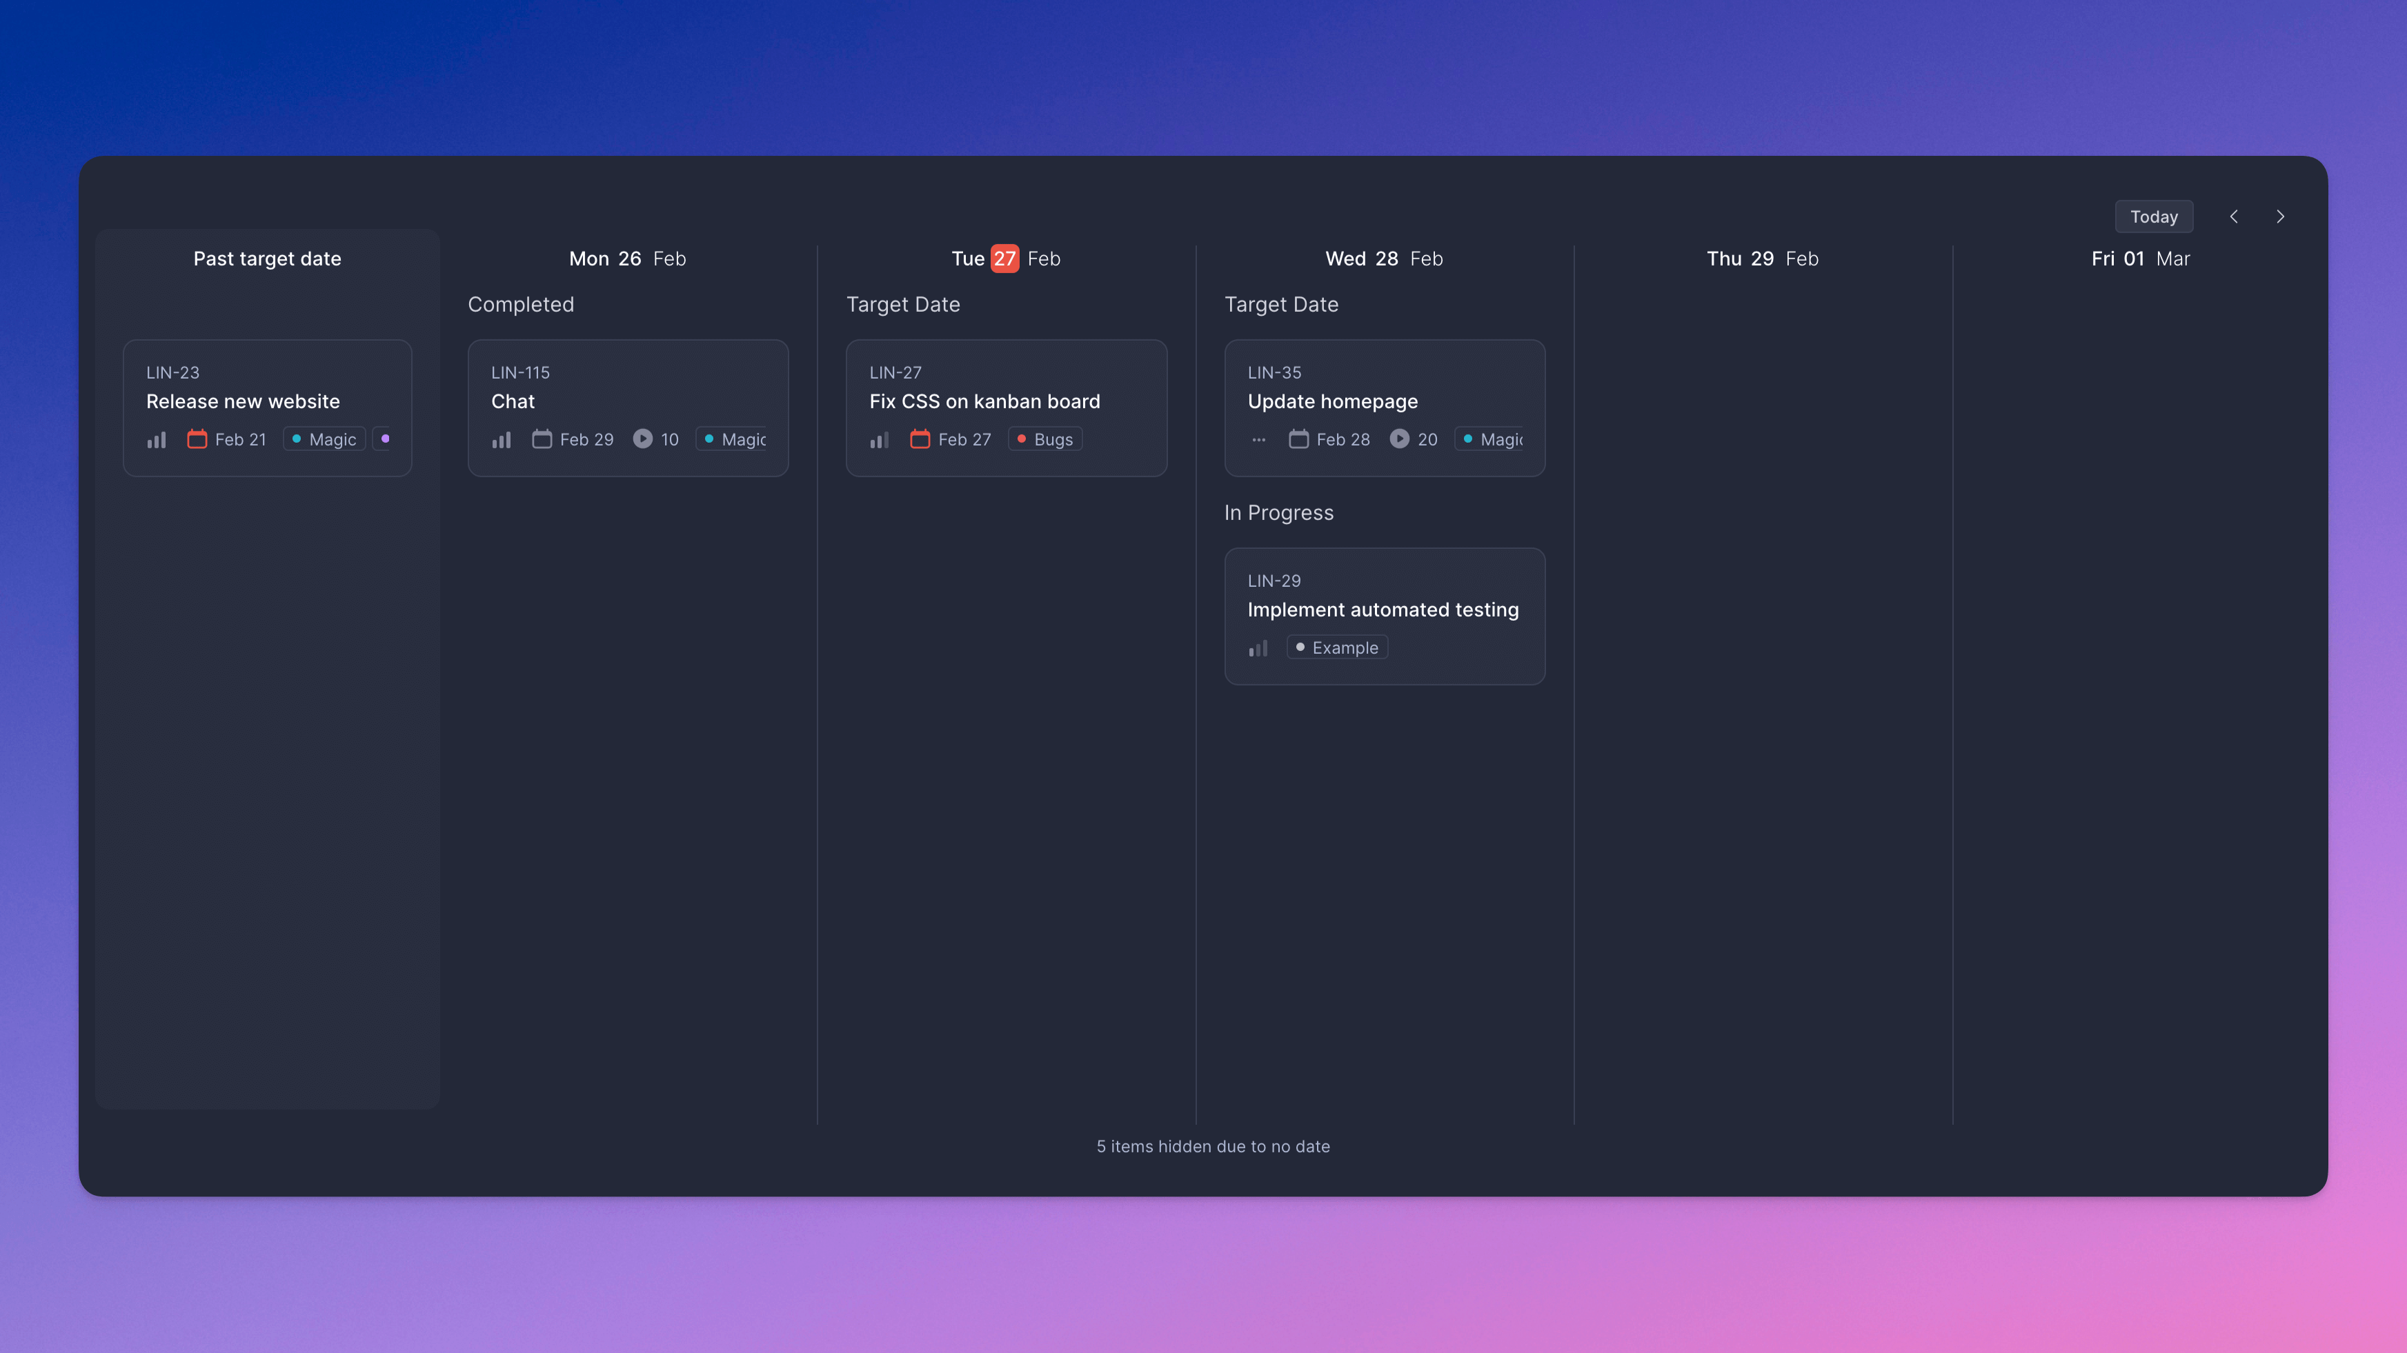Click LIN-115 identifier text

pyautogui.click(x=520, y=372)
